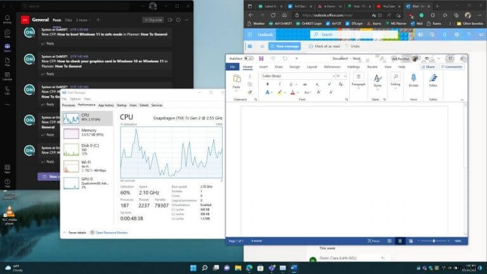The width and height of the screenshot is (487, 274).
Task: Switch Word to Focus mode
Action: click(x=373, y=241)
